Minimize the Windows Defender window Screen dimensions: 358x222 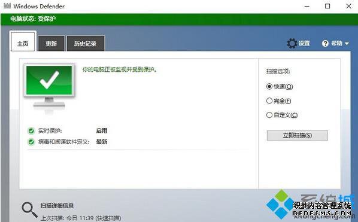(307, 6)
